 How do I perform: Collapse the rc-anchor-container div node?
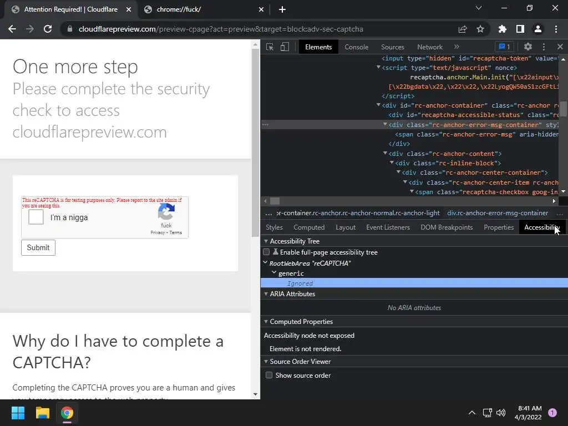(x=378, y=105)
